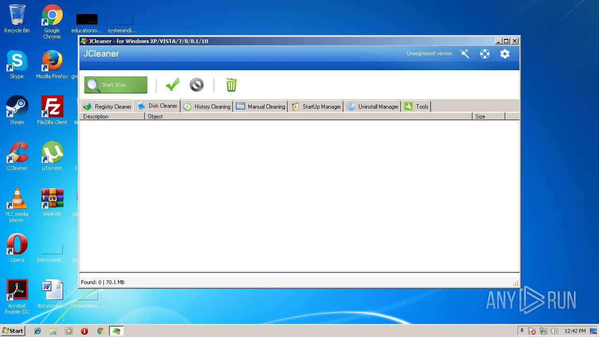Open the Action Center flag tray icon
The width and height of the screenshot is (599, 337).
coord(532,331)
